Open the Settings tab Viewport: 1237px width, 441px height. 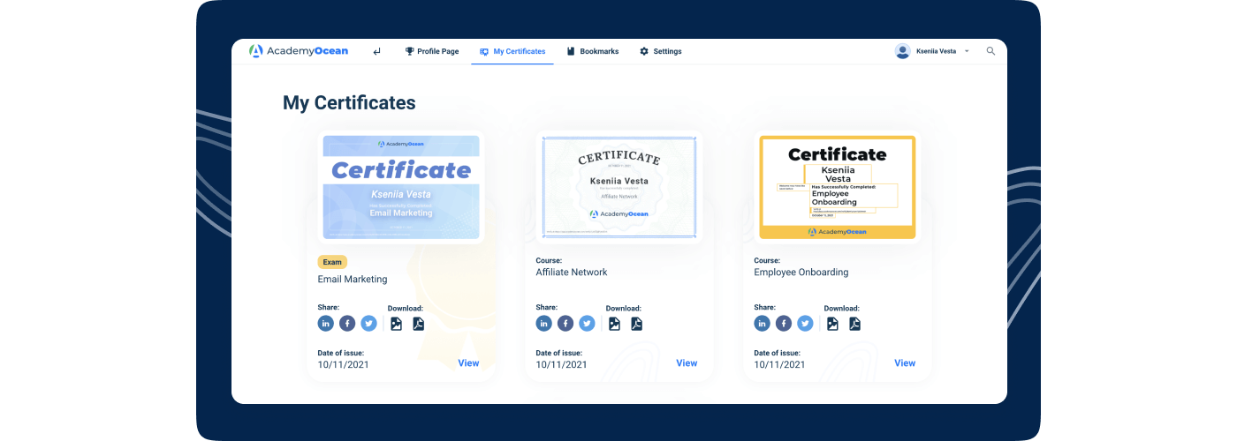coord(661,51)
